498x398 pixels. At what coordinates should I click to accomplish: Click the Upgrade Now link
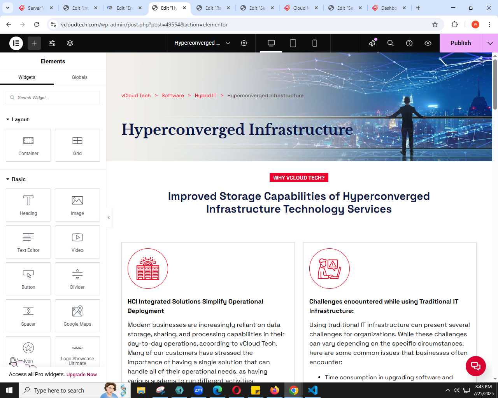tap(82, 375)
